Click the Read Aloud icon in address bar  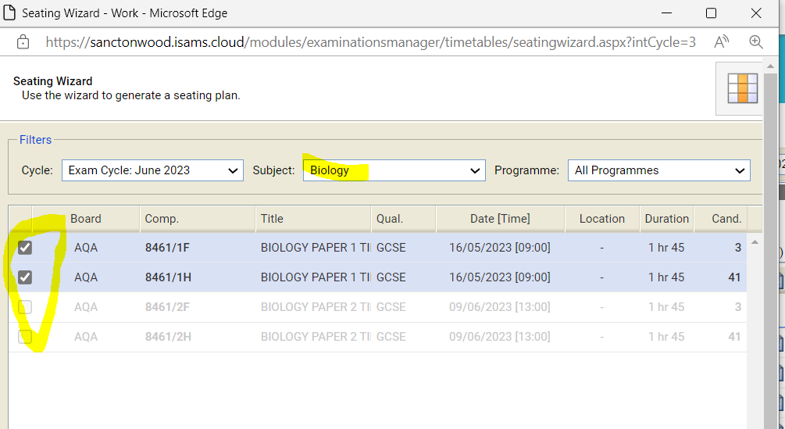(723, 42)
